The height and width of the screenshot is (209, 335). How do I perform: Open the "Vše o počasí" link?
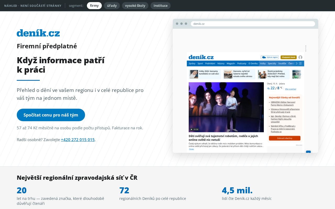tap(291, 89)
